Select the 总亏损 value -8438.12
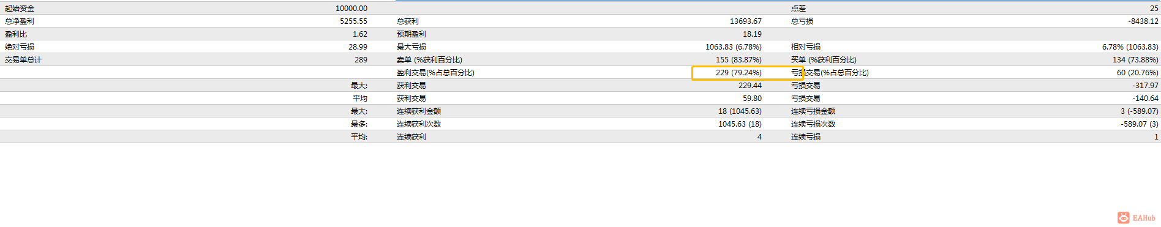The width and height of the screenshot is (1161, 227). point(1143,21)
